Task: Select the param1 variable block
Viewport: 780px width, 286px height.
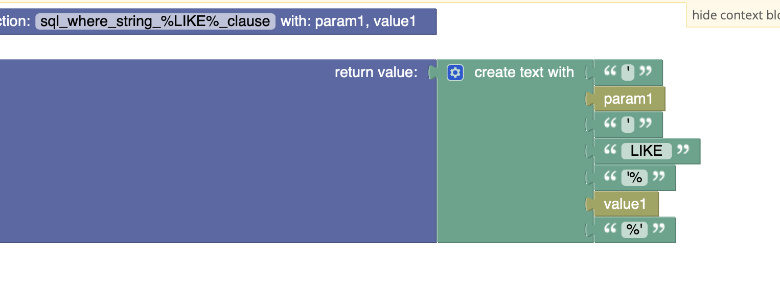Action: pos(628,99)
